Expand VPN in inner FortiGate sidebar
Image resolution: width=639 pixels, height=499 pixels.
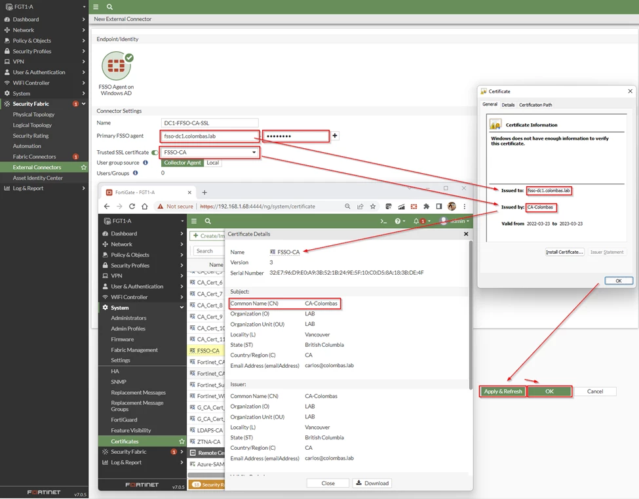142,275
